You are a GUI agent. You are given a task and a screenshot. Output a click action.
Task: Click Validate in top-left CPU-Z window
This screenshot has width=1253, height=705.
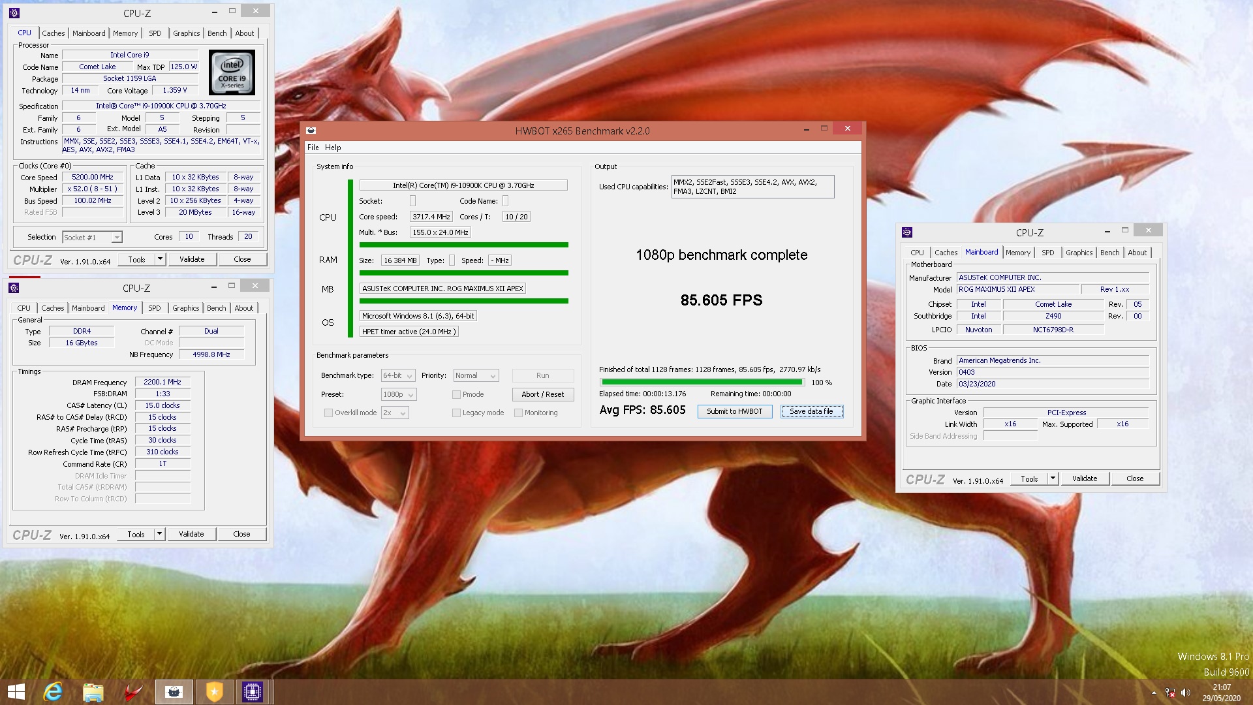pos(192,259)
